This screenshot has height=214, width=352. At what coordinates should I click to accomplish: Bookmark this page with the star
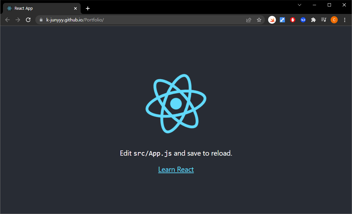tap(259, 20)
